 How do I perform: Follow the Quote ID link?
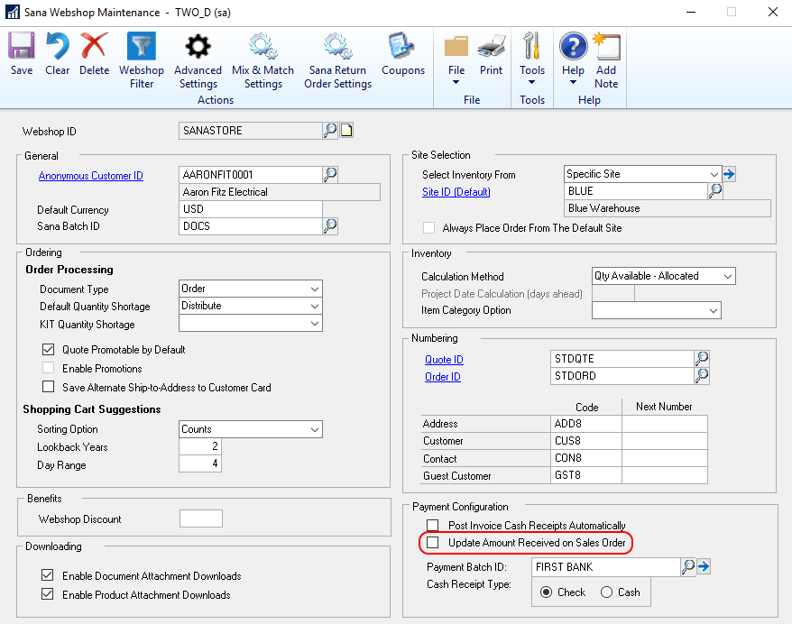coord(444,360)
